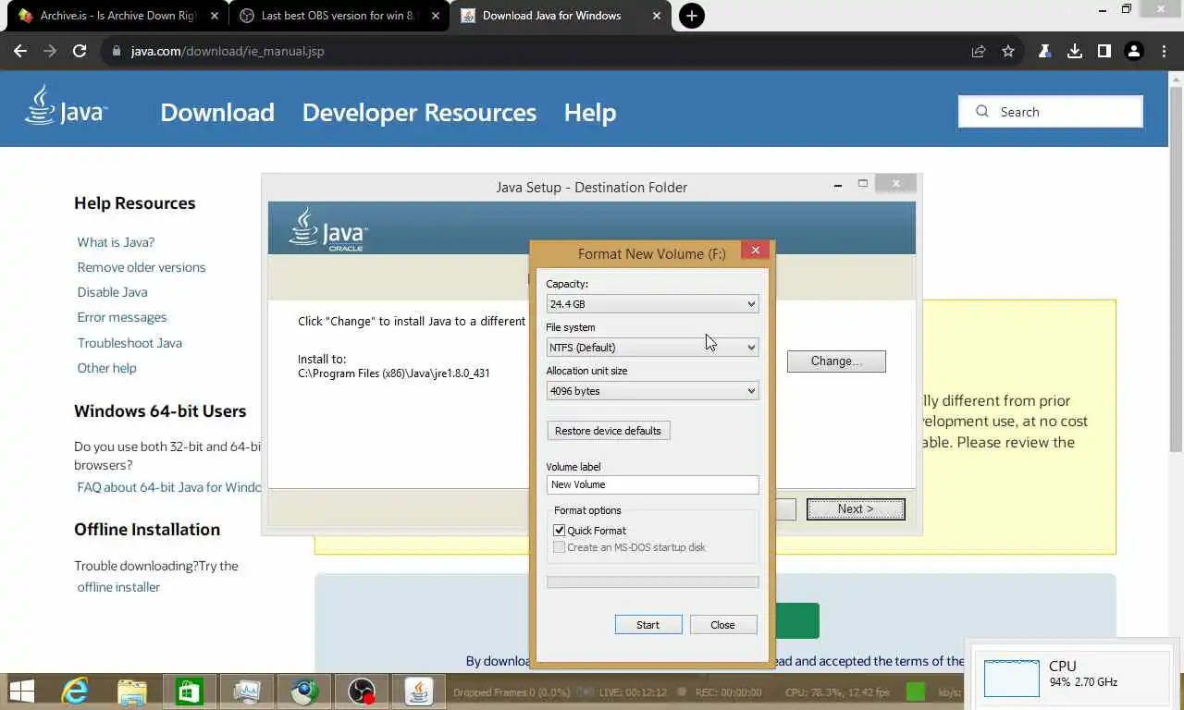Click the Search field on Java site
1184x710 pixels.
(1051, 112)
